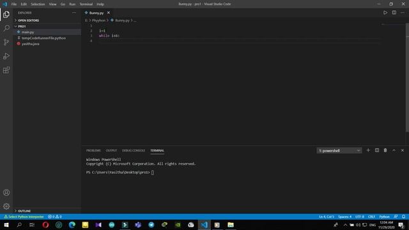
Task: Open the Edit menu
Action: point(24,4)
